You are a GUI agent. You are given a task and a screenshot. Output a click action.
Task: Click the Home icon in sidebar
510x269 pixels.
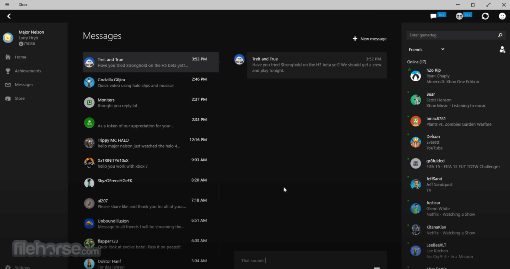click(x=8, y=57)
